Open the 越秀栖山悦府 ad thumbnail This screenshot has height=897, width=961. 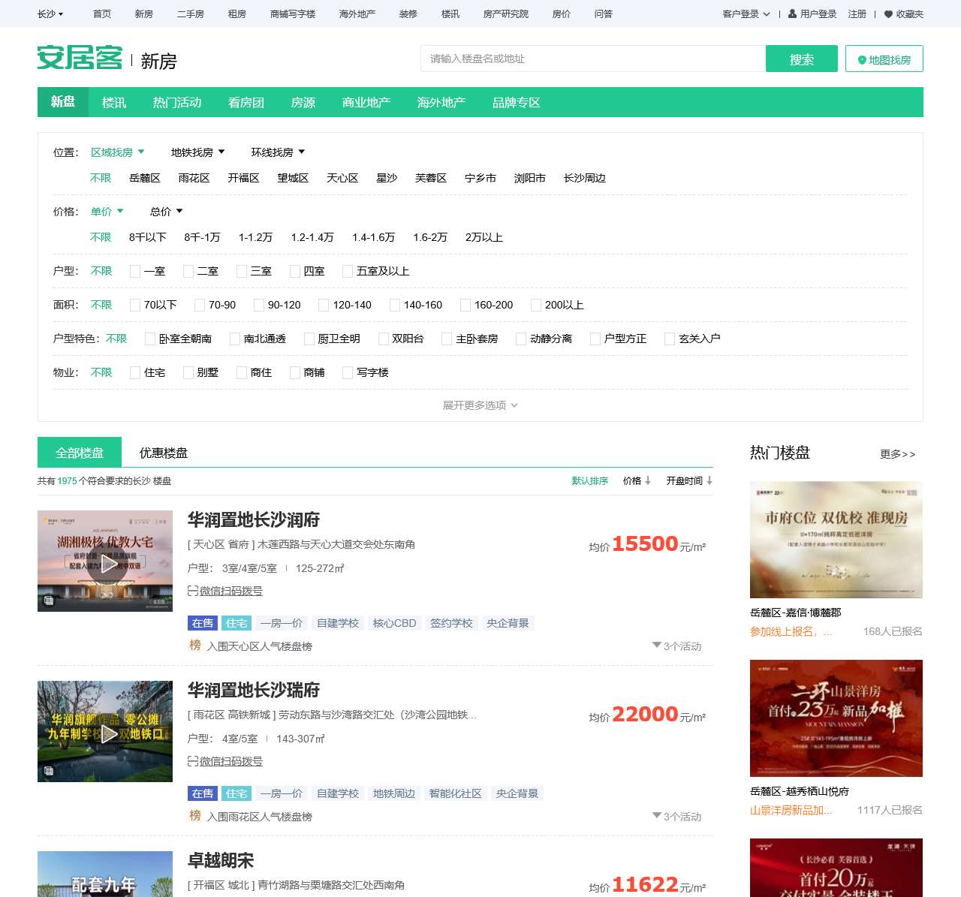coord(836,718)
